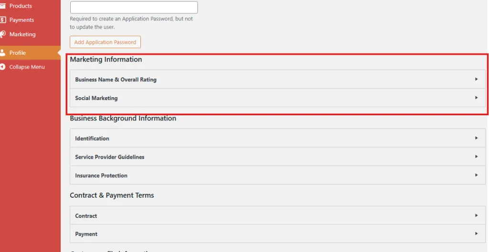Click the application password name field
The width and height of the screenshot is (489, 252).
point(134,7)
